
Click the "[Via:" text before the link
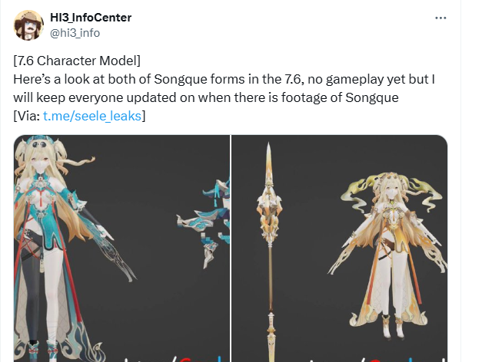tap(27, 116)
